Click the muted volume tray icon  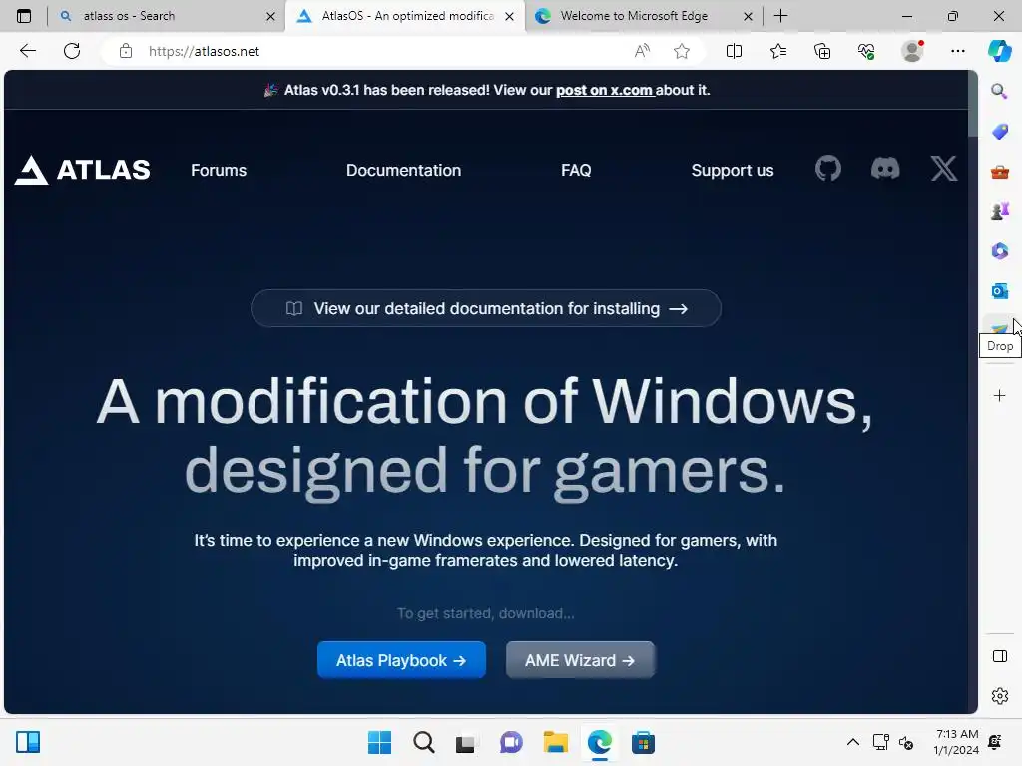pyautogui.click(x=906, y=742)
